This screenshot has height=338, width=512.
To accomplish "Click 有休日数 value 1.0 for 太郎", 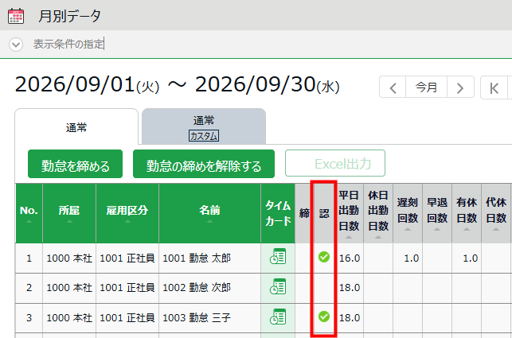I will (471, 258).
